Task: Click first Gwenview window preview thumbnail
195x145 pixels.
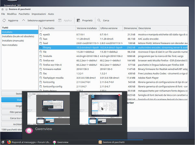Action: pyautogui.click(x=48, y=108)
